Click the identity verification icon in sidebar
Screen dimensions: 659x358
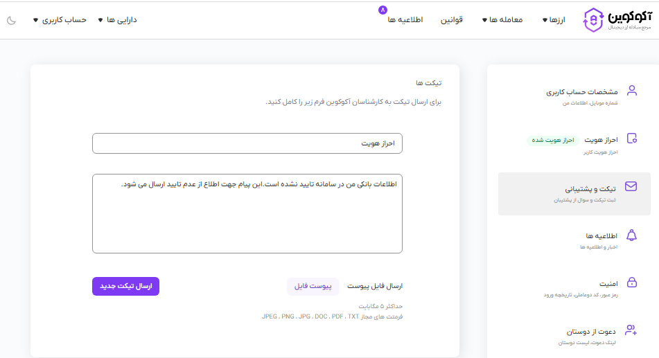coord(631,138)
